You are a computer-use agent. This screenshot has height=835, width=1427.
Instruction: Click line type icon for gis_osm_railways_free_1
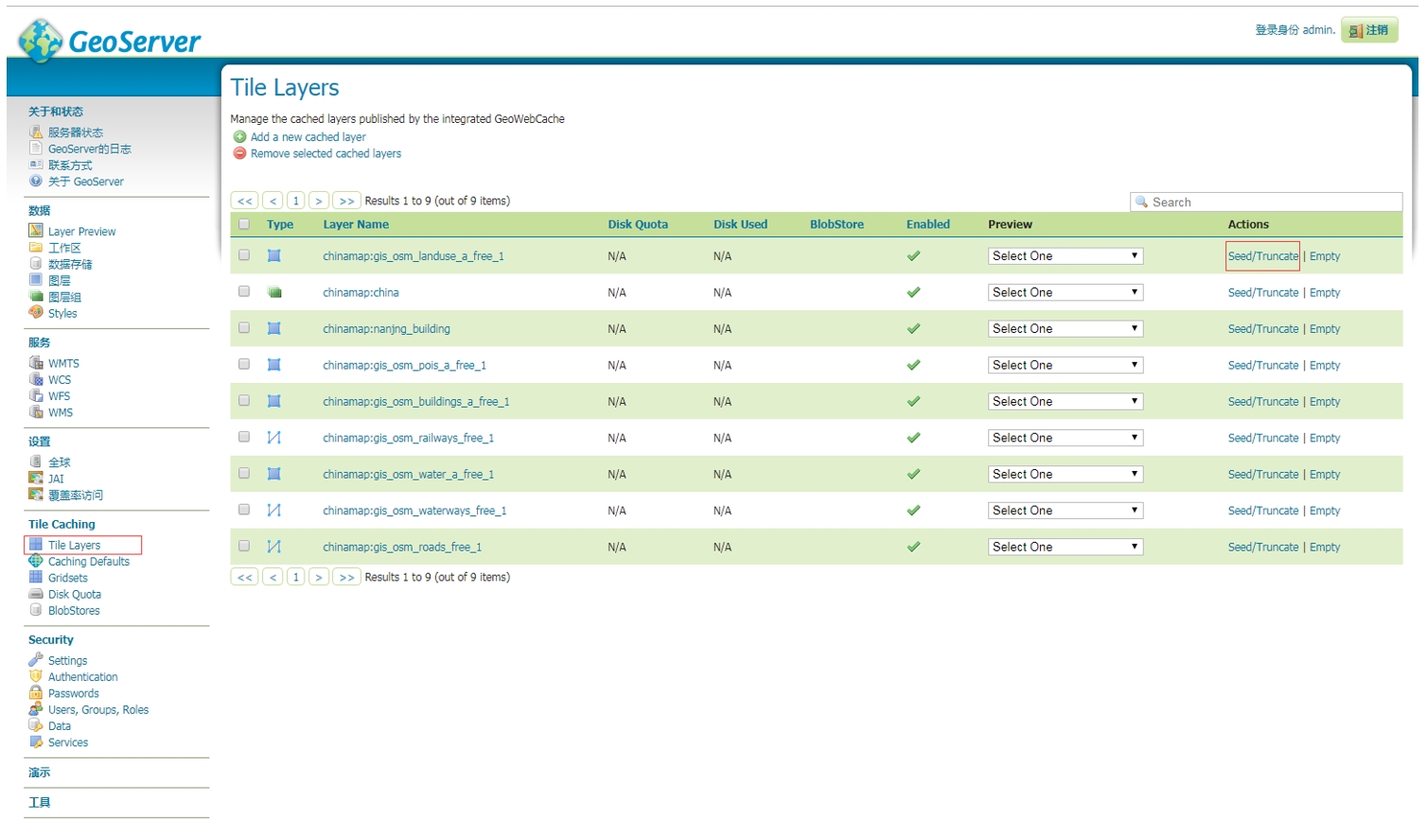pyautogui.click(x=274, y=438)
